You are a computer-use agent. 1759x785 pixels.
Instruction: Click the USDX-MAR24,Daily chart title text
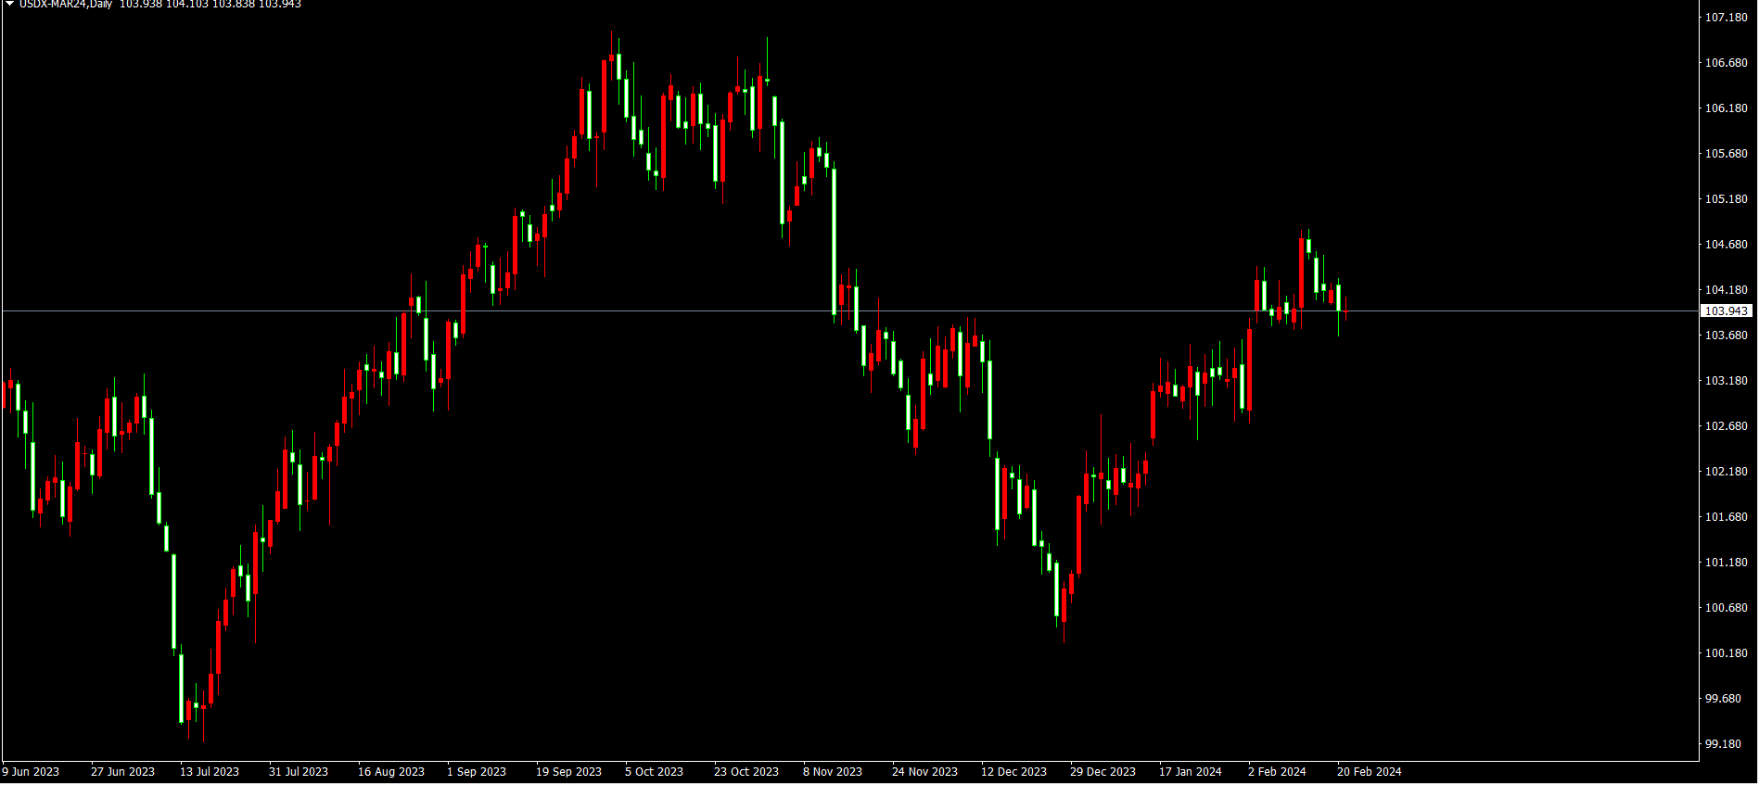tap(66, 4)
